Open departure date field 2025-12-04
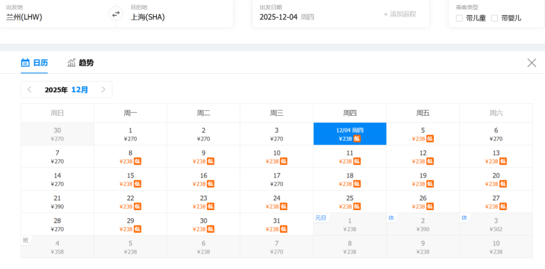Image resolution: width=545 pixels, height=269 pixels. pos(287,16)
